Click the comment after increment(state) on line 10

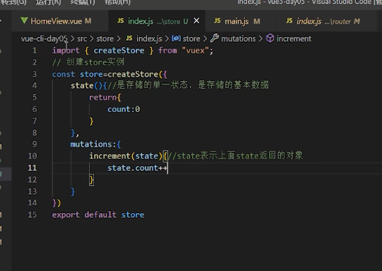tap(236, 156)
